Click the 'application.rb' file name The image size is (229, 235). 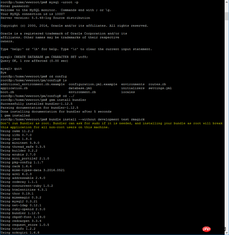point(14,88)
